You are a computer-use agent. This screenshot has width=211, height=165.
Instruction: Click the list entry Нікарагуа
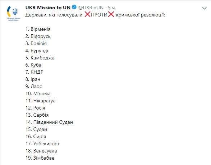point(40,101)
